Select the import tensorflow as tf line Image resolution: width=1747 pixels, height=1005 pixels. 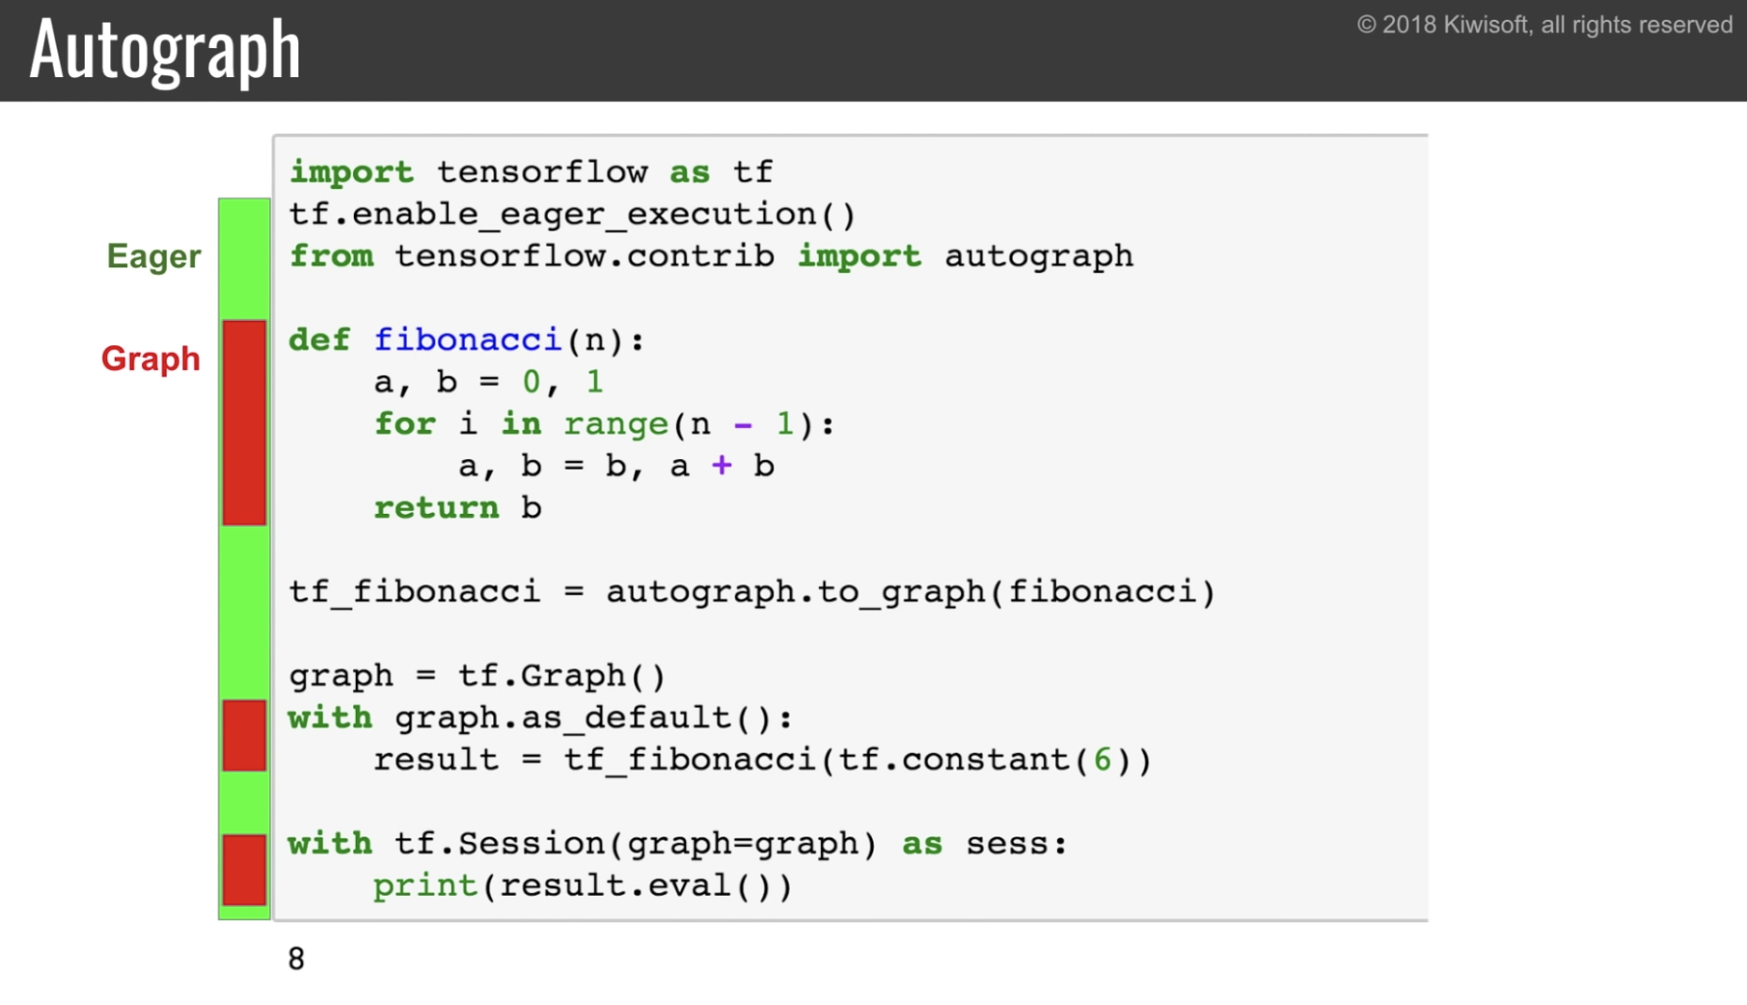(x=529, y=170)
